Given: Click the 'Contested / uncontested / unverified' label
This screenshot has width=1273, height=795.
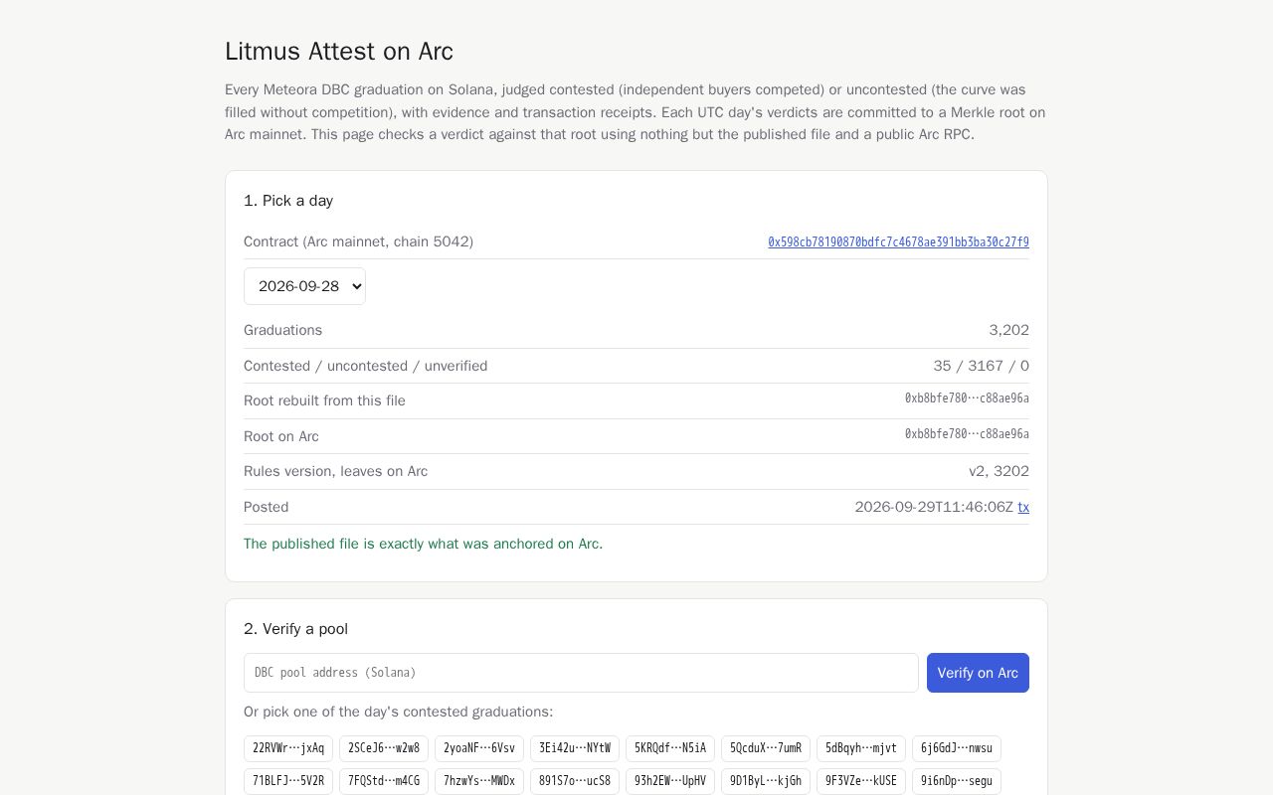Looking at the screenshot, I should [x=365, y=366].
